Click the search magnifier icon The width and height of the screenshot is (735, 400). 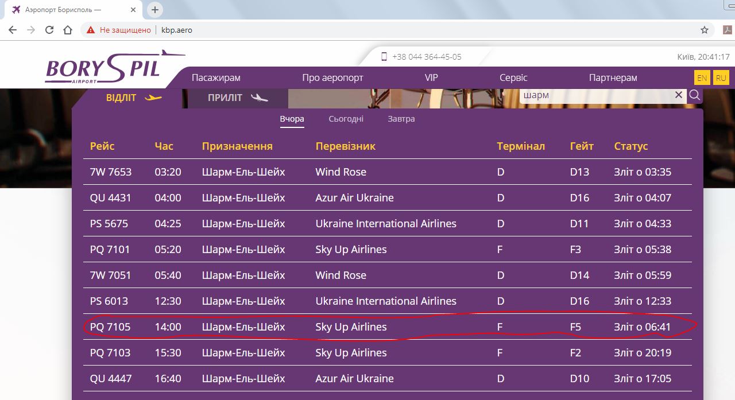pos(695,95)
